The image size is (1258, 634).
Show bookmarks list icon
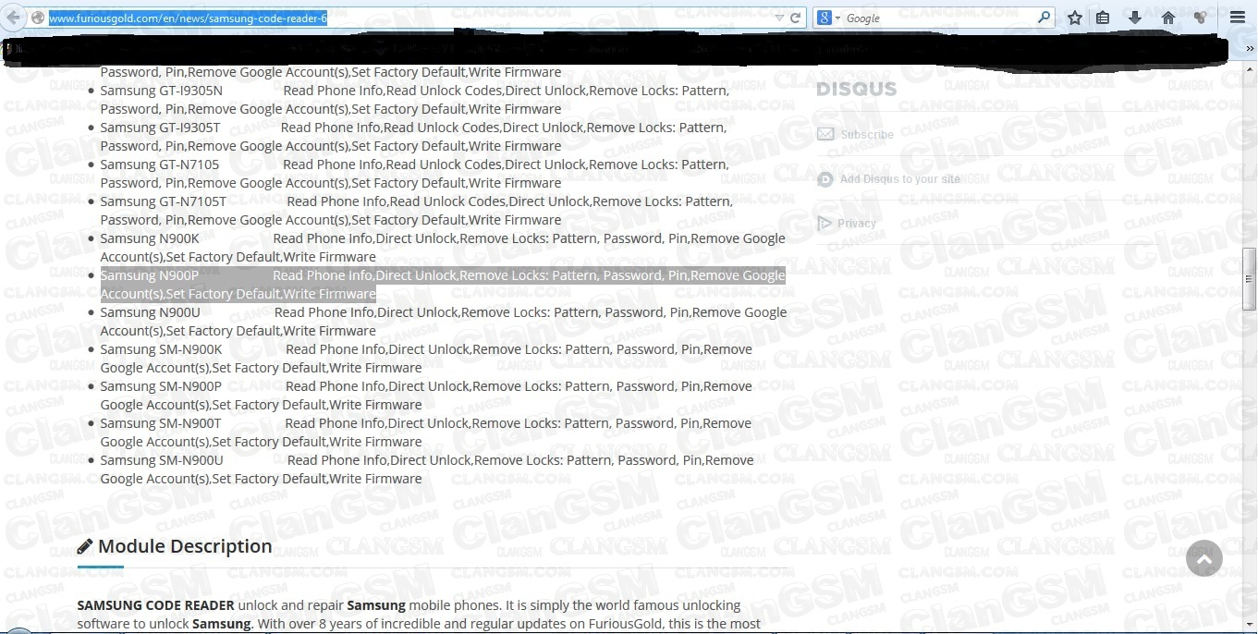pos(1103,18)
